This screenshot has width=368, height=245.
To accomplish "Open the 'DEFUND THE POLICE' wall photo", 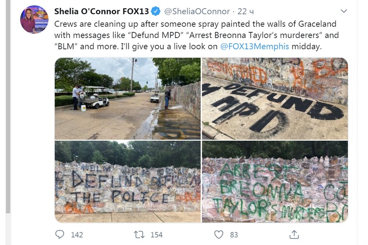I will 128,181.
